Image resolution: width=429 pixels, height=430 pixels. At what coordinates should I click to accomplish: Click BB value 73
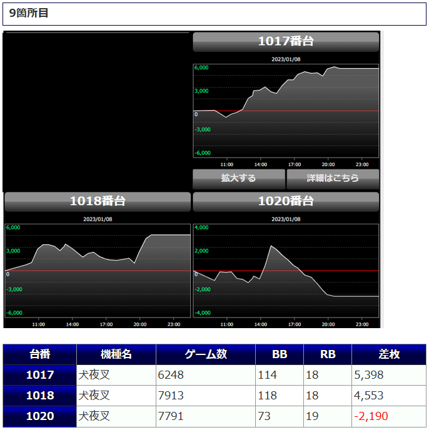pos(264,416)
